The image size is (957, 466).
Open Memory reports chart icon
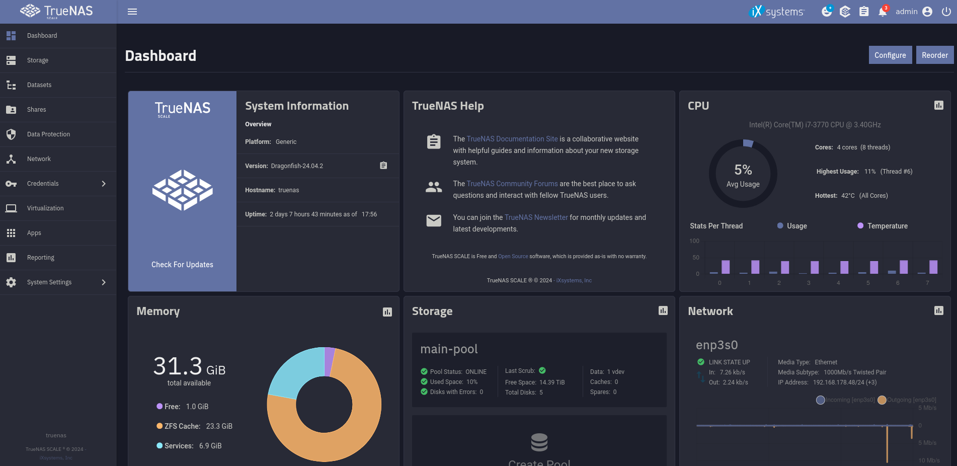(x=387, y=312)
